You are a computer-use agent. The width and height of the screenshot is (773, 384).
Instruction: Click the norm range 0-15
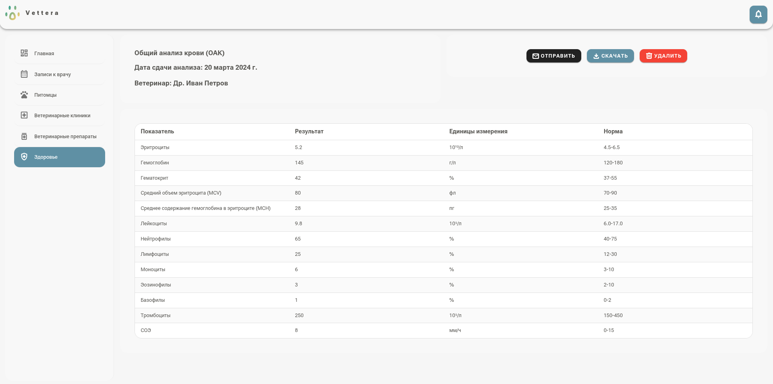[609, 330]
